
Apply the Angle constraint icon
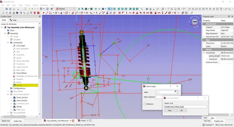pos(175,13)
